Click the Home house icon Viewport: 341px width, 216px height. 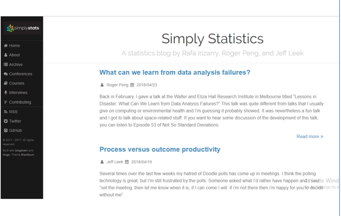5,46
